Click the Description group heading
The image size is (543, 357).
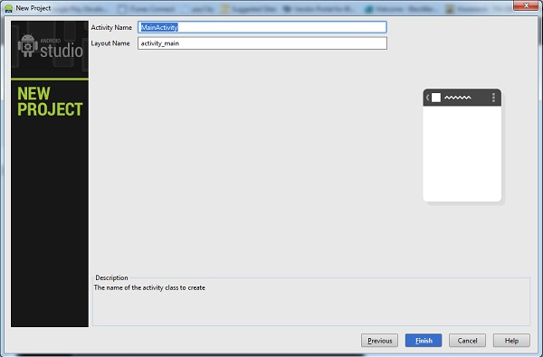pyautogui.click(x=111, y=277)
